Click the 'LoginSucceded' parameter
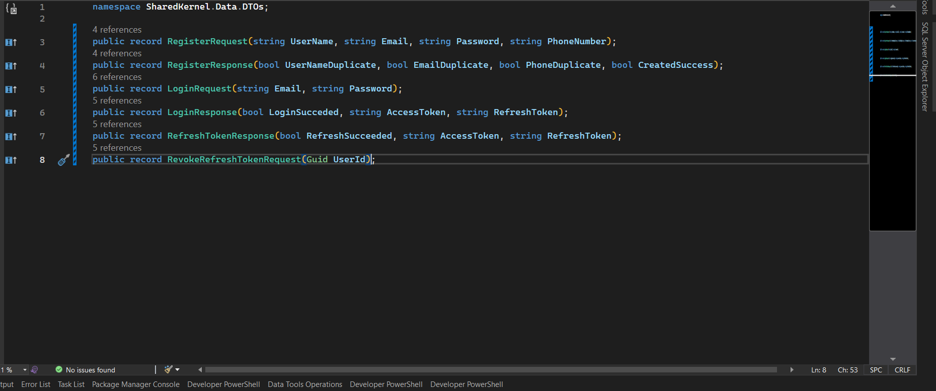936x391 pixels. [304, 113]
